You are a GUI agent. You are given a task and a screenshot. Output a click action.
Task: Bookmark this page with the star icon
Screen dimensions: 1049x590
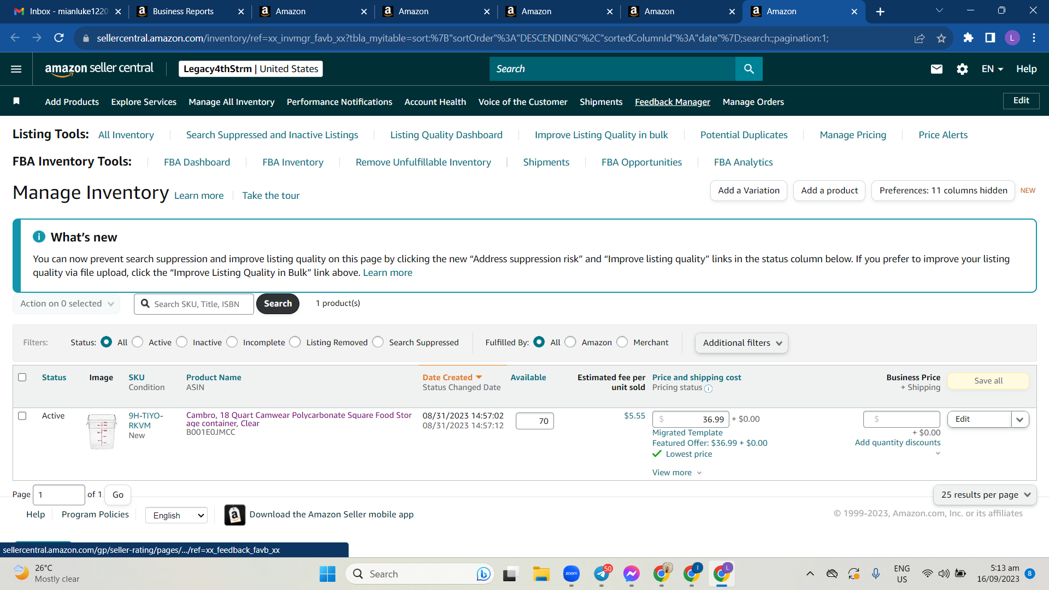click(x=941, y=38)
